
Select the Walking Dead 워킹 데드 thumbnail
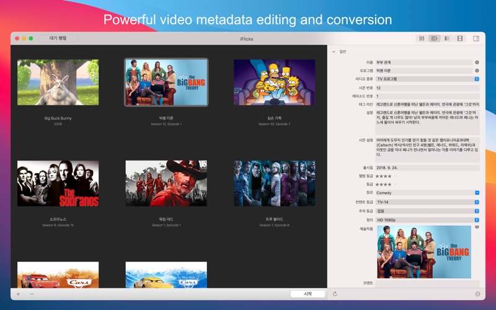pos(166,184)
